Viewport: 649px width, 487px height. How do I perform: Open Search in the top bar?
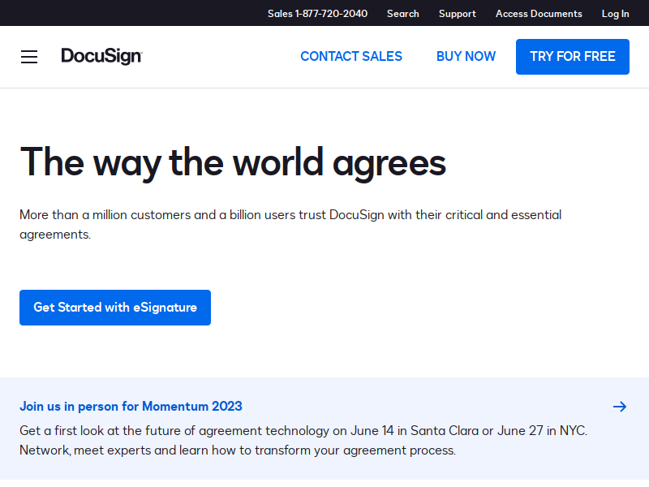click(x=402, y=14)
